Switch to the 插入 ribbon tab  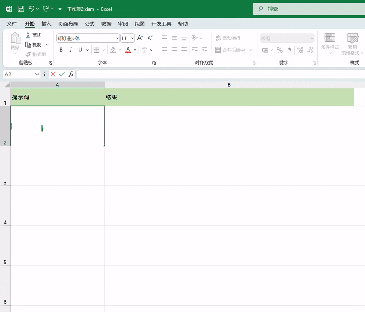[x=46, y=24]
